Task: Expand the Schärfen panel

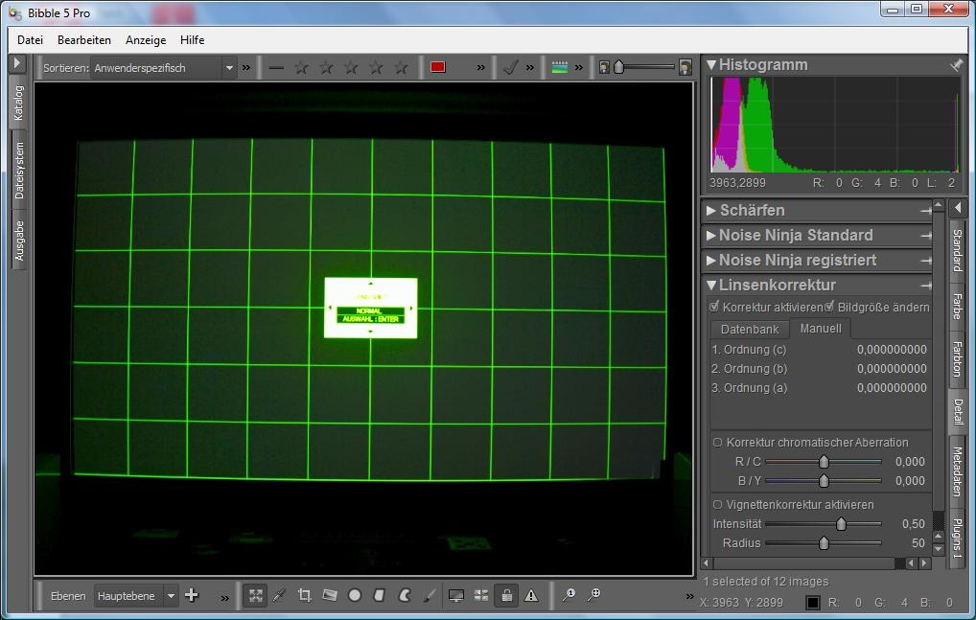Action: (752, 210)
